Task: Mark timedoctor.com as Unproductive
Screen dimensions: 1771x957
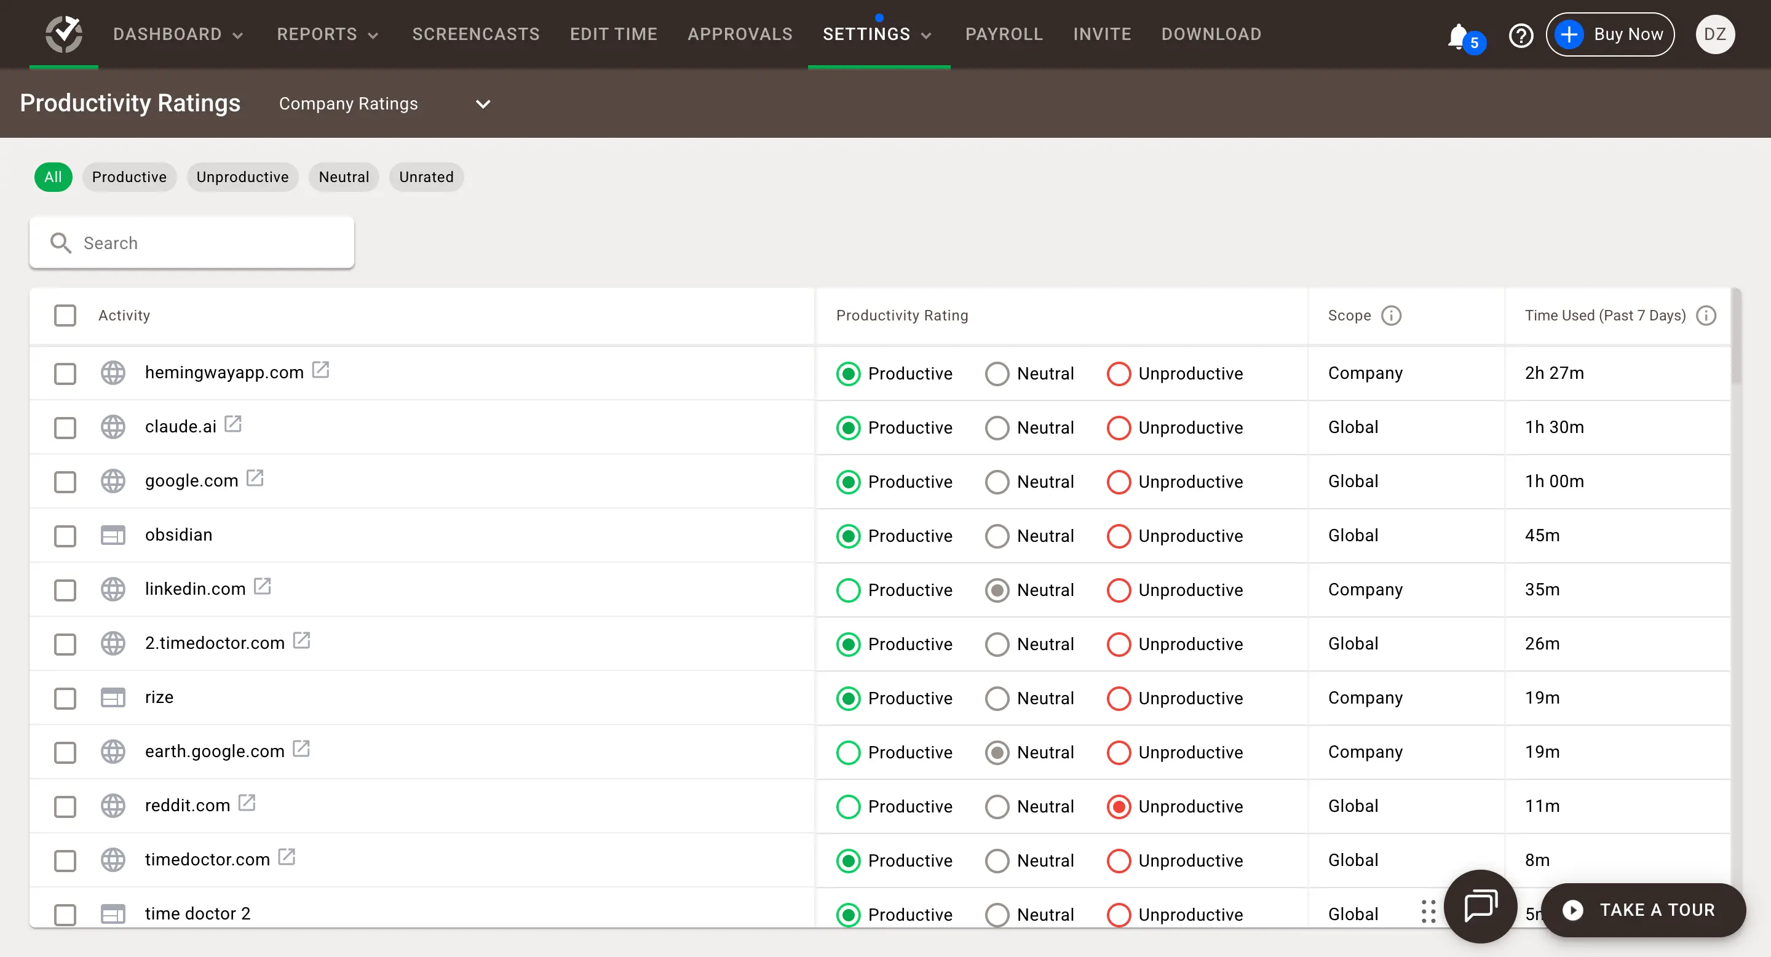Action: [1119, 861]
